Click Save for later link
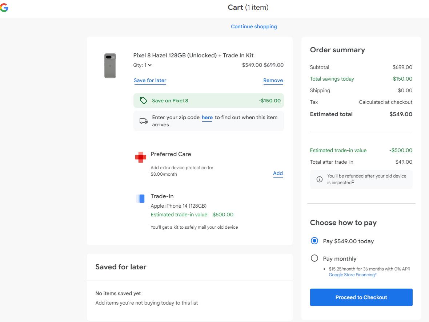This screenshot has height=322, width=429. (x=150, y=80)
